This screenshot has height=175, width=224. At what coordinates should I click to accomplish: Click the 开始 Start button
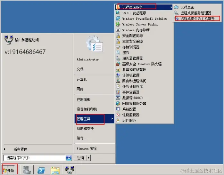tap(9, 170)
